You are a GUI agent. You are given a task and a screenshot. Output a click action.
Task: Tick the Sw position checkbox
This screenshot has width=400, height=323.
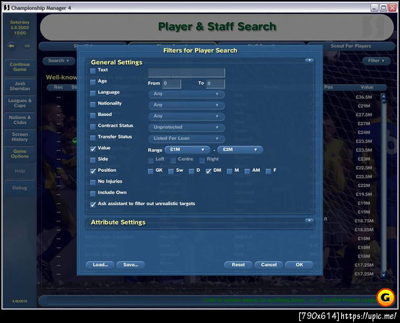coord(171,171)
